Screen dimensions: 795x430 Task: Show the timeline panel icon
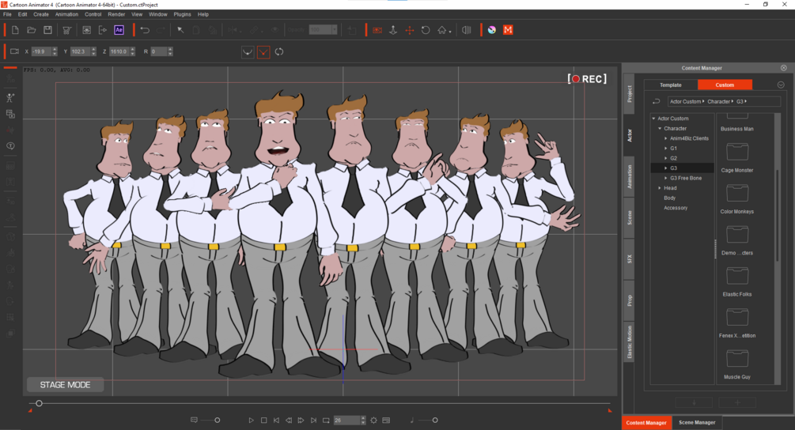pos(386,421)
